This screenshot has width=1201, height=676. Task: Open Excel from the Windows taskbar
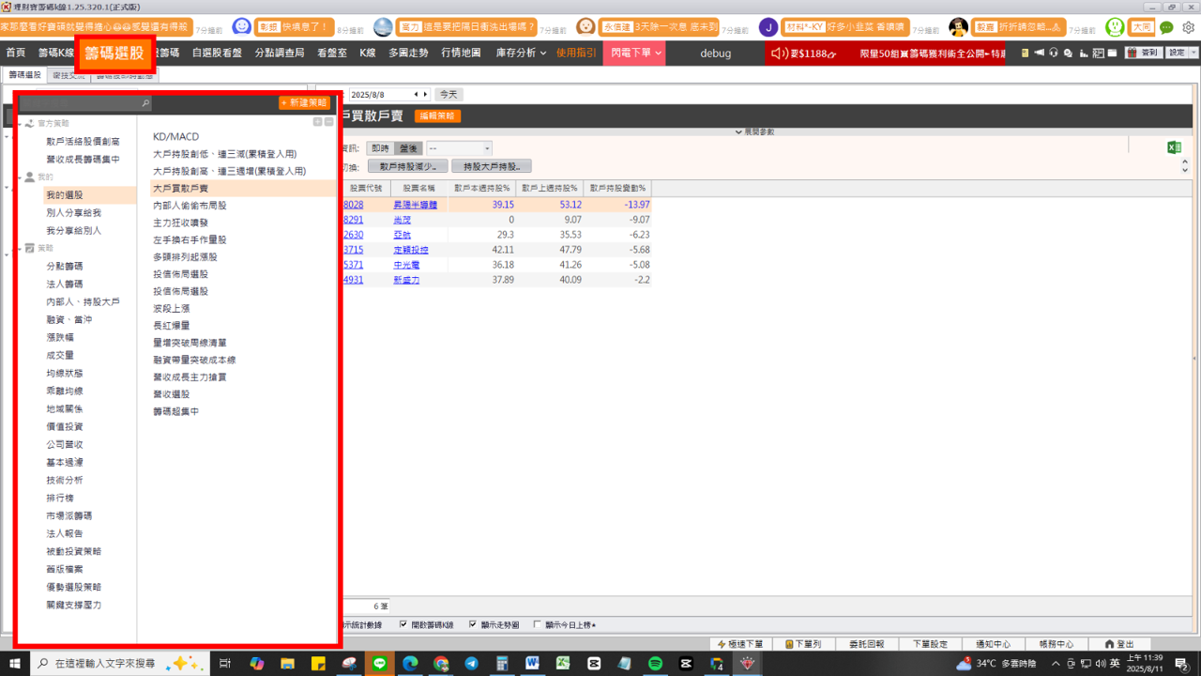click(x=564, y=664)
